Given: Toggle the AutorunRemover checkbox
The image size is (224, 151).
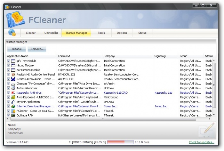Looking at the screenshot, I should pyautogui.click(x=8, y=88).
